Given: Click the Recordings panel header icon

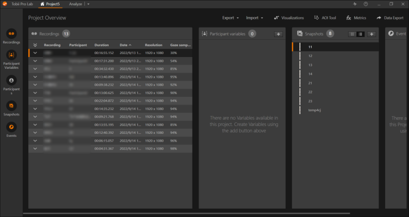Looking at the screenshot, I should click(x=34, y=34).
